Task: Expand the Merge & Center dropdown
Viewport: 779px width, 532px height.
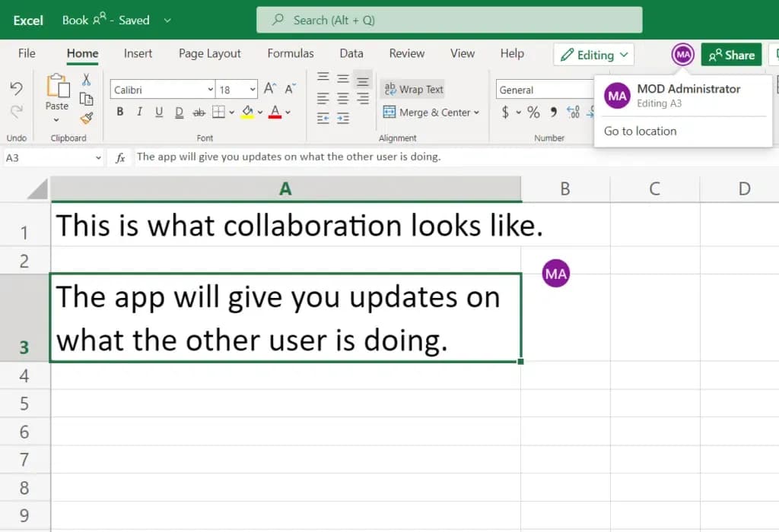Action: (477, 112)
